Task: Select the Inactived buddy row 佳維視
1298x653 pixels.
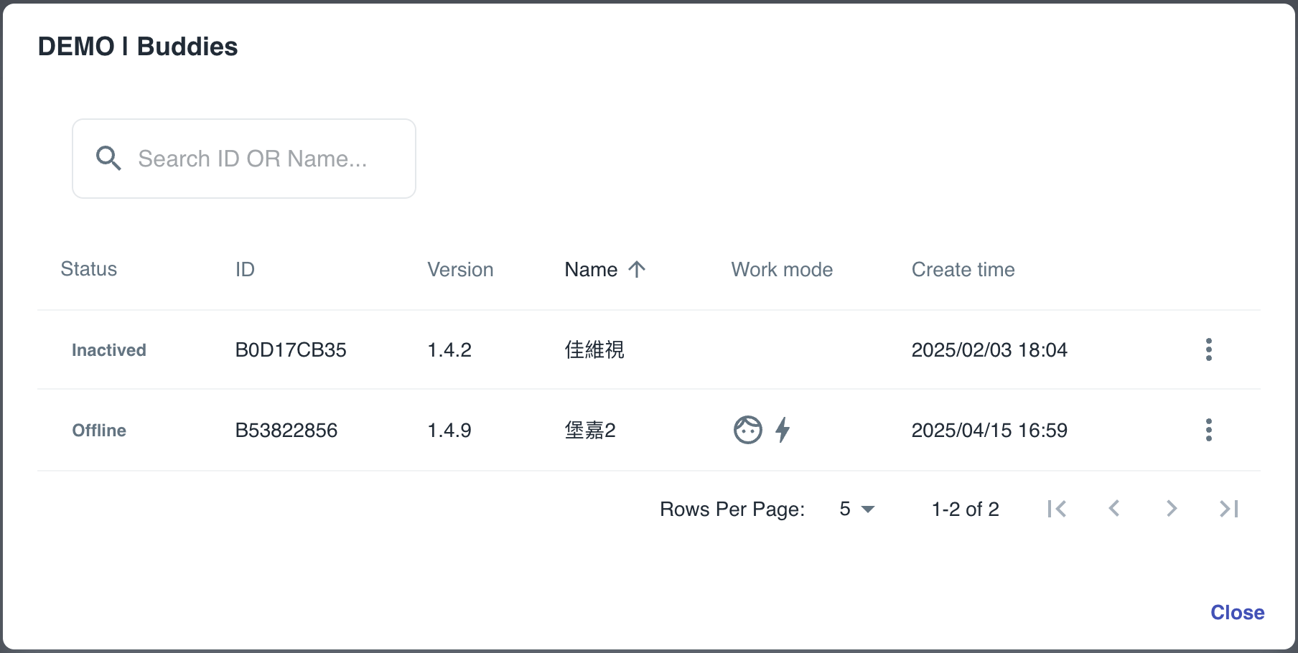Action: (594, 349)
